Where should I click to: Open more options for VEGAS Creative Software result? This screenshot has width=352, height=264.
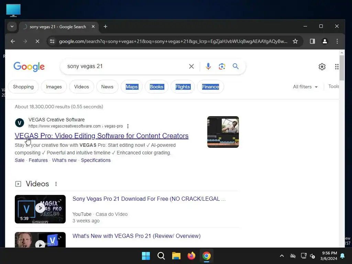click(x=128, y=126)
